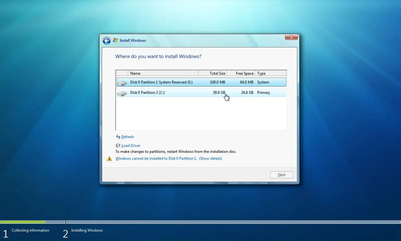
Task: Click the 100.0 MB total size value
Action: point(217,82)
